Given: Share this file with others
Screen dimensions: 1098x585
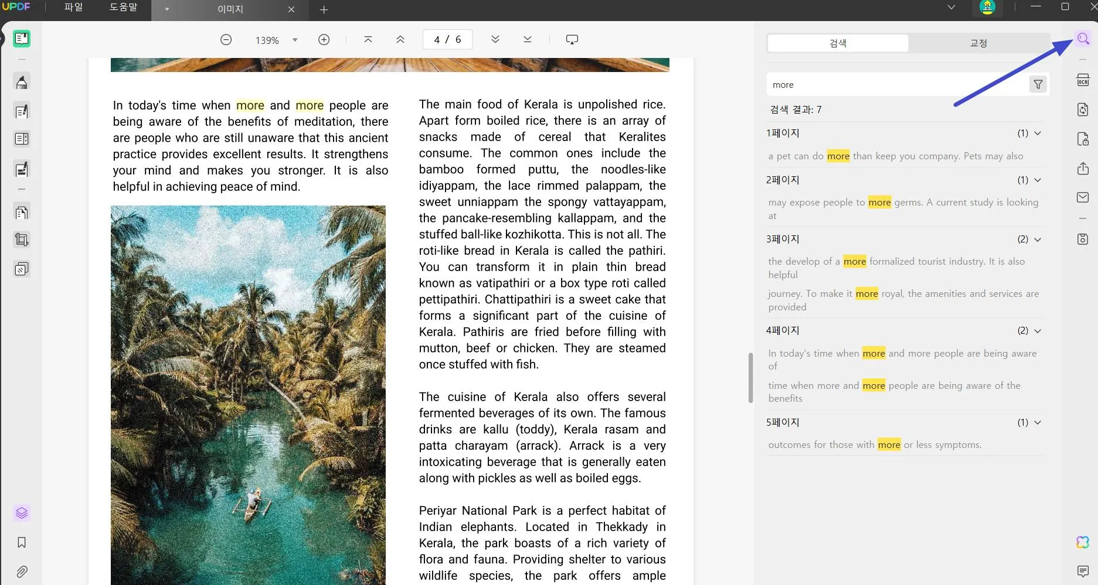Looking at the screenshot, I should point(1083,169).
